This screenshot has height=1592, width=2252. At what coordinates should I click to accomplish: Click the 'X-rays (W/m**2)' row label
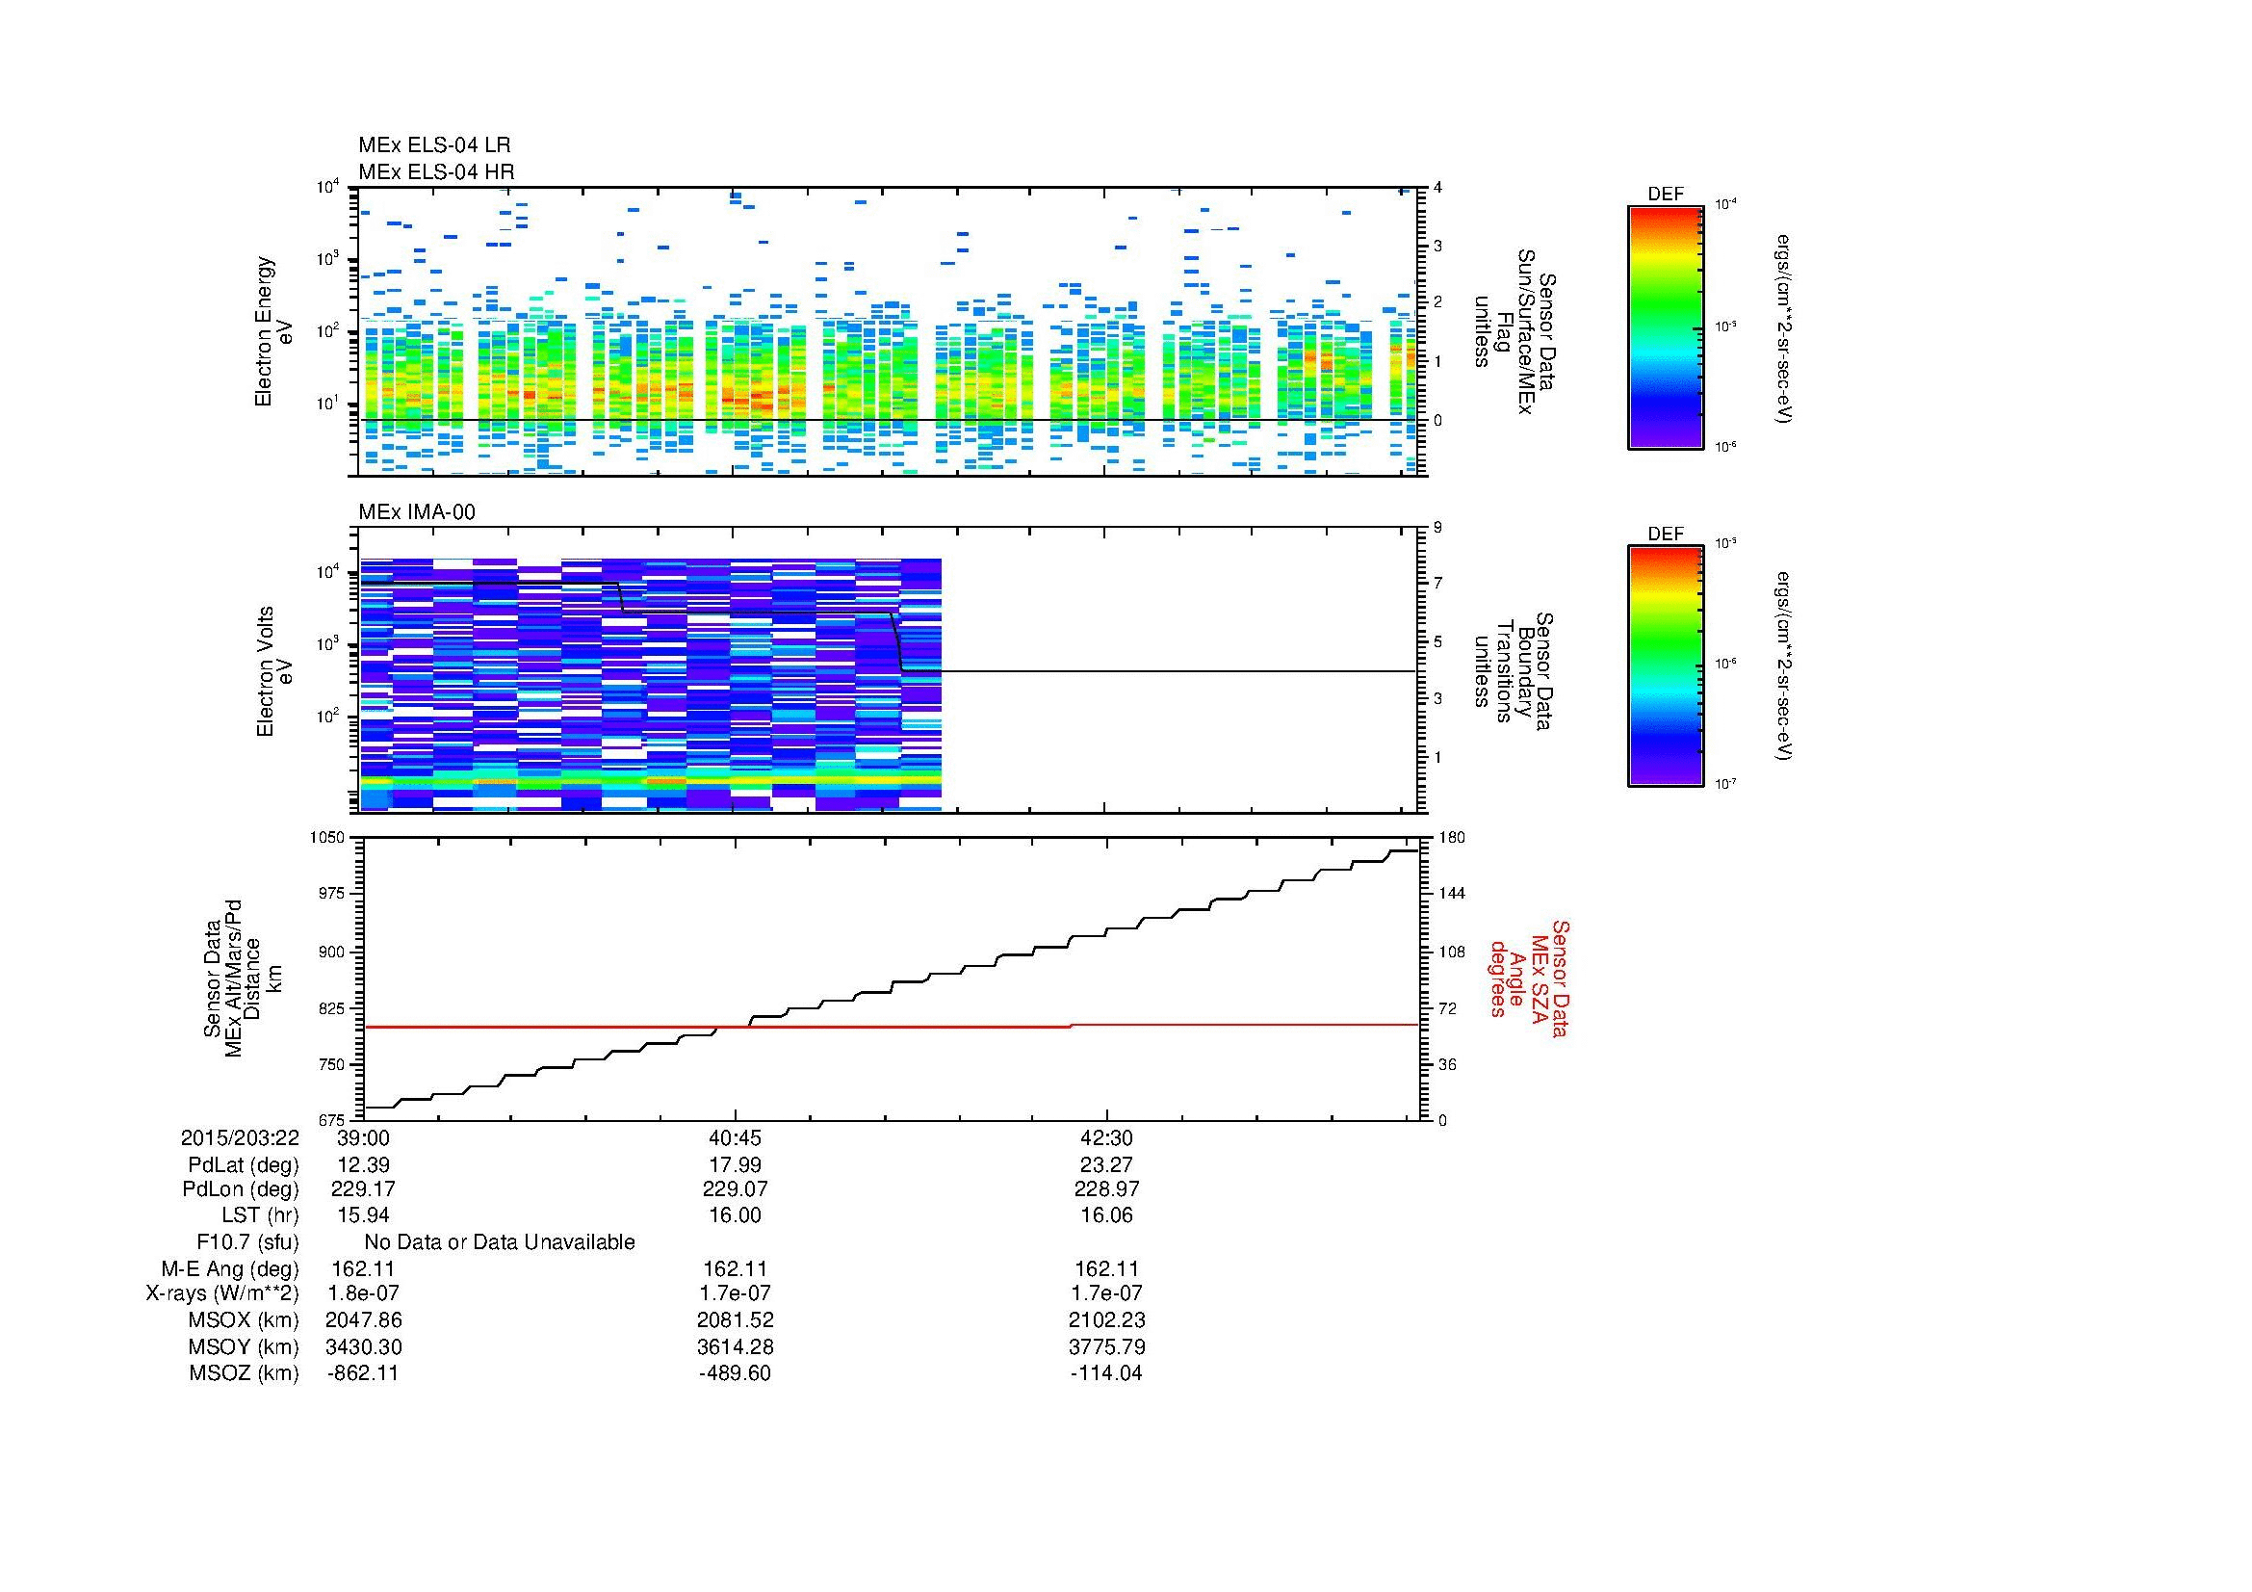(222, 1293)
